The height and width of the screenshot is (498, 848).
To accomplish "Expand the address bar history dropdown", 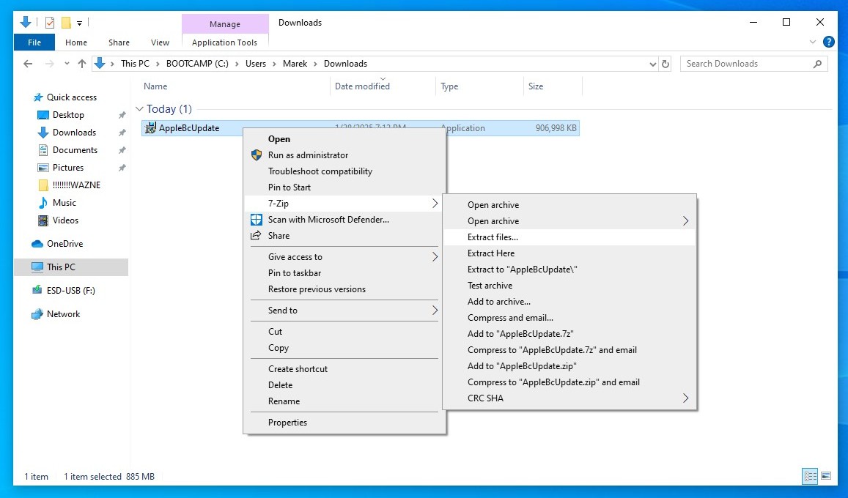I will click(x=653, y=64).
